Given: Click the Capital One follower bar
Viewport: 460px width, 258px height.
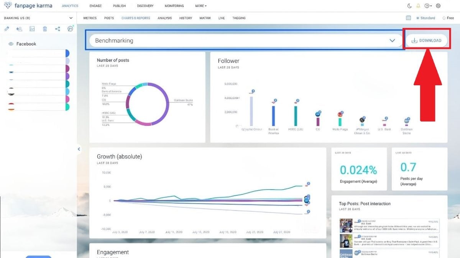Looking at the screenshot, I should tap(251, 111).
